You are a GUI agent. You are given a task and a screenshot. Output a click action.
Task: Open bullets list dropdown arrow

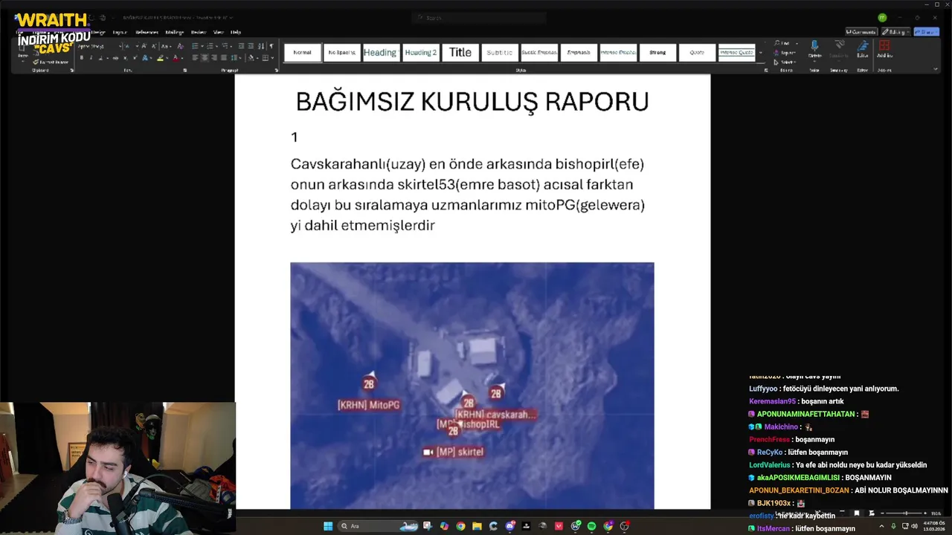coord(202,46)
